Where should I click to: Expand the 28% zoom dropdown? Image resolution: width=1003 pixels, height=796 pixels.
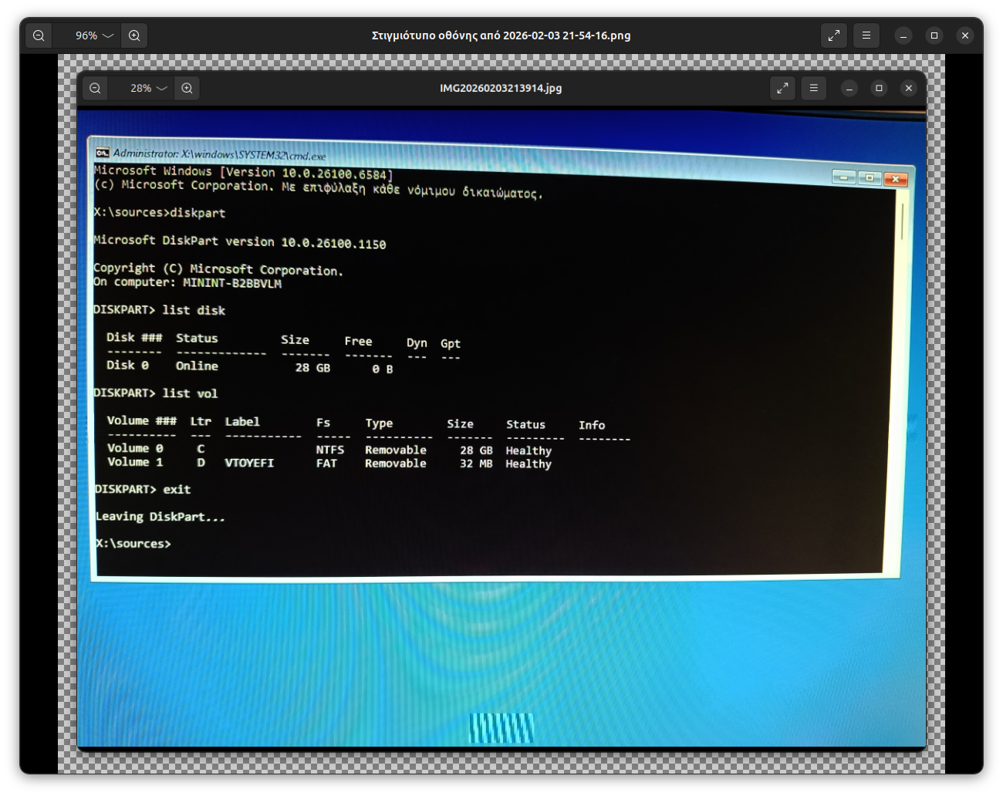pyautogui.click(x=148, y=88)
